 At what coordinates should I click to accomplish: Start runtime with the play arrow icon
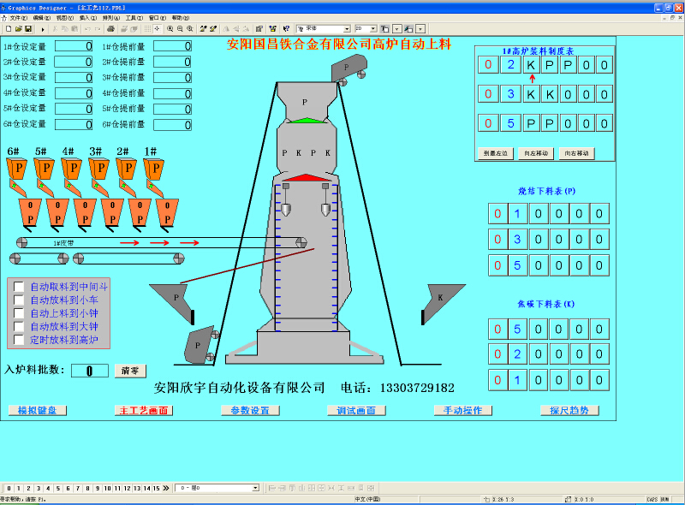pyautogui.click(x=42, y=29)
